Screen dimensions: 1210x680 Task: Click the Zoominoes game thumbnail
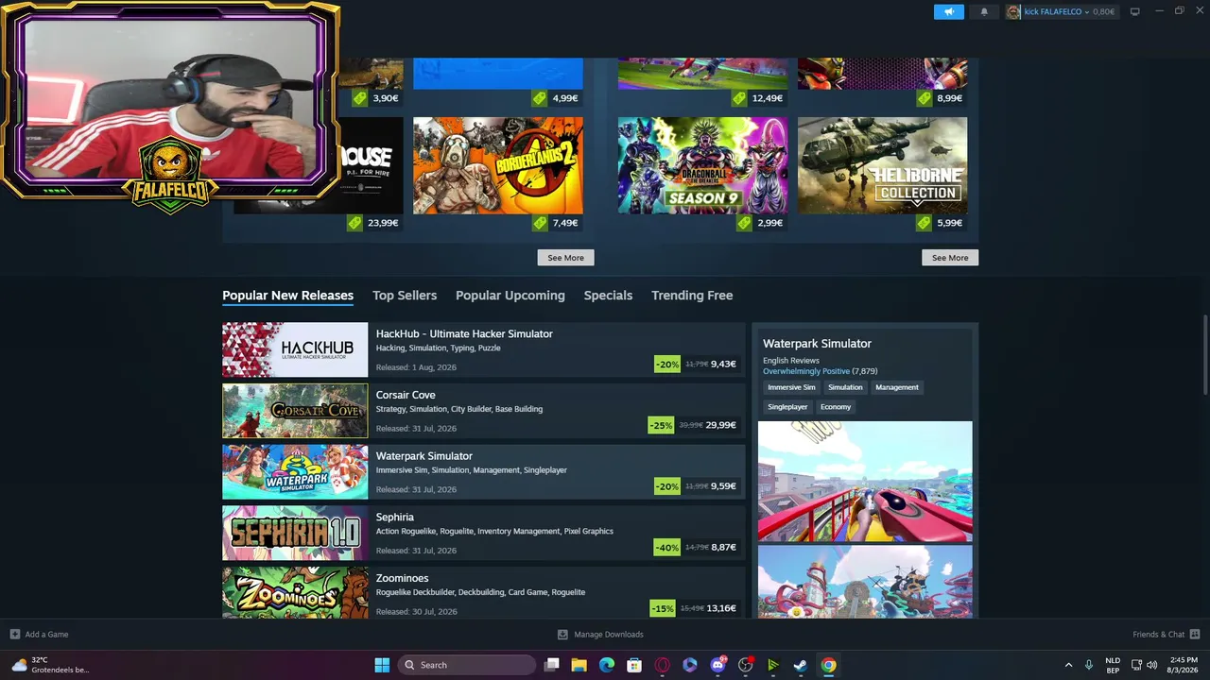tap(295, 592)
